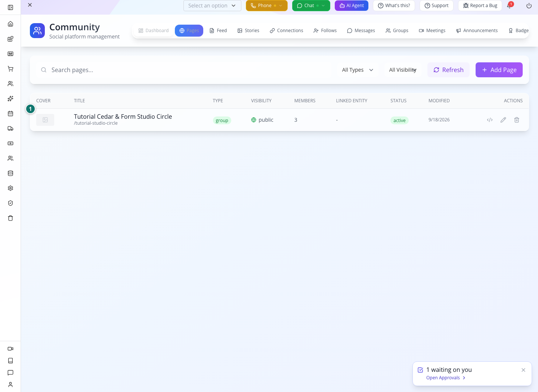Open the book icon in sidebar
Image resolution: width=538 pixels, height=392 pixels.
pos(10,361)
